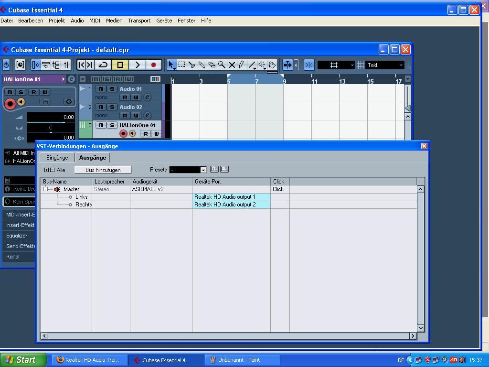489x367 pixels.
Task: Stop playback with the Stop button
Action: (120, 65)
